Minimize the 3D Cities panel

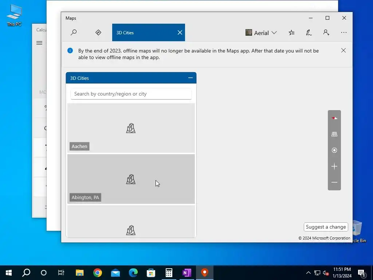(x=190, y=78)
